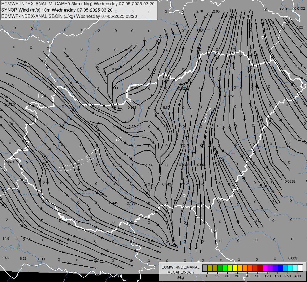
Task: Select the dark green legend swatch
Action: click(x=220, y=268)
